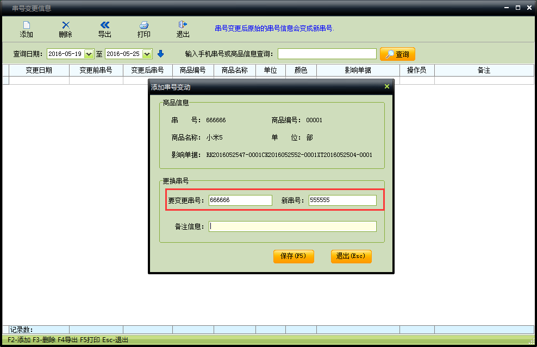Screen dimensions: 537x347
Task: Open the start date 2016-05-19 dropdown
Action: tap(89, 54)
